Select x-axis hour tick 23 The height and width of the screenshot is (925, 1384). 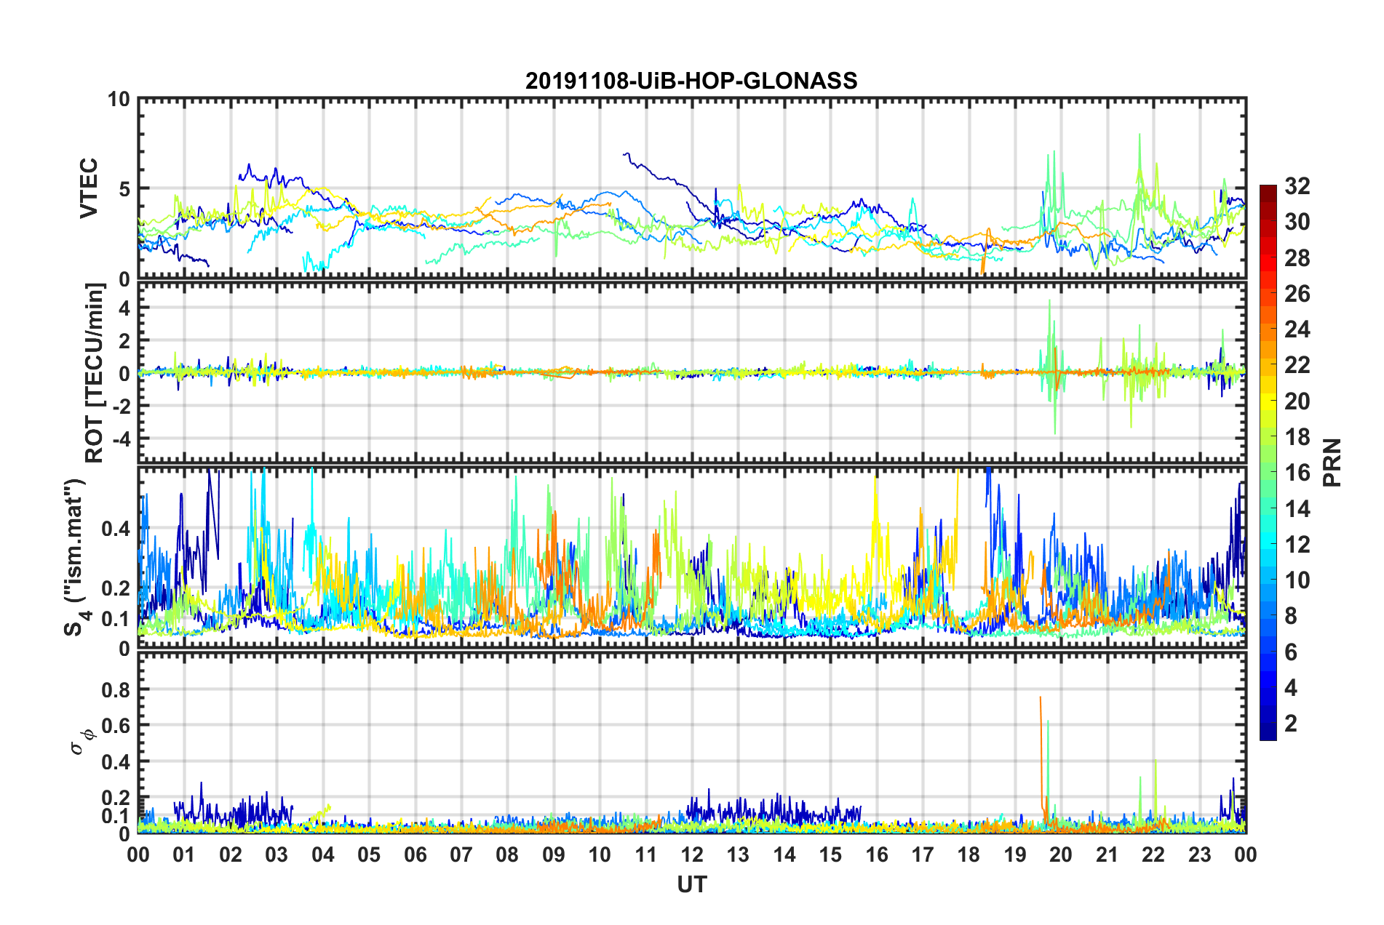(x=1200, y=854)
